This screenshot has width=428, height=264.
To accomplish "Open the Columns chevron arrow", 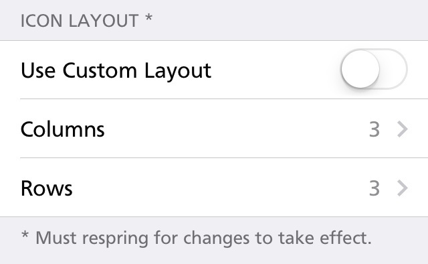I will tap(403, 129).
